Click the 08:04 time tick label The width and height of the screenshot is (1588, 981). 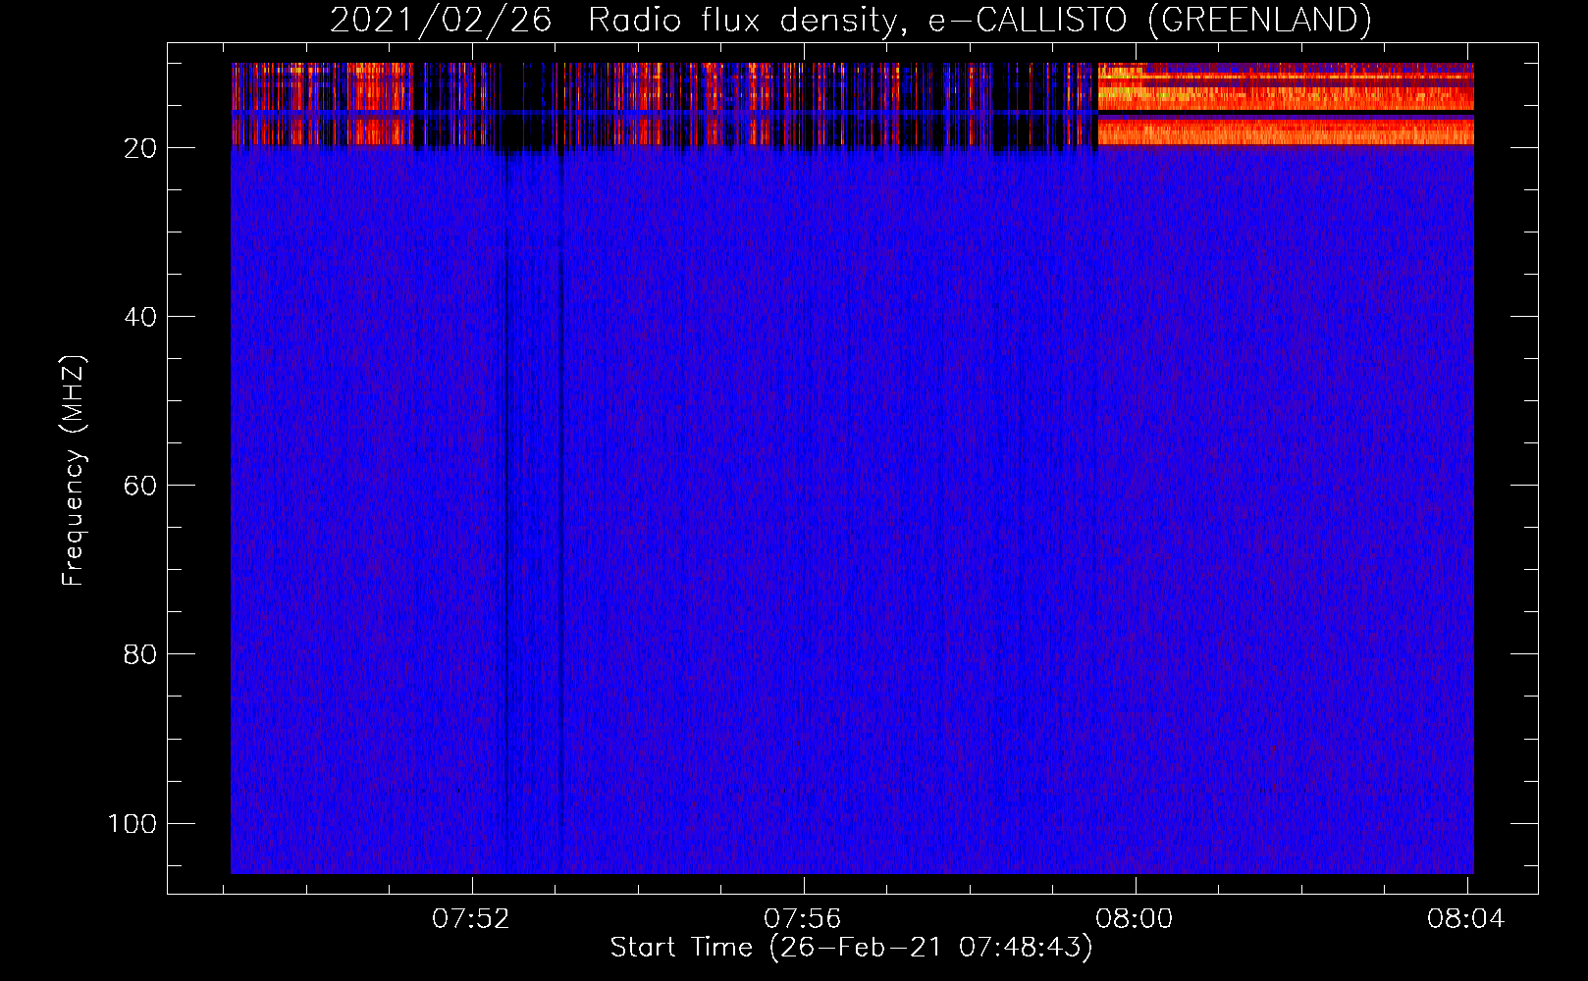coord(1466,919)
